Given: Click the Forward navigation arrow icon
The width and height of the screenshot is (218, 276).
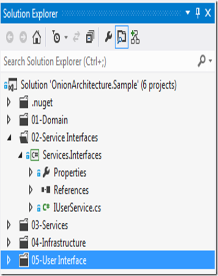Looking at the screenshot, I should (23, 37).
